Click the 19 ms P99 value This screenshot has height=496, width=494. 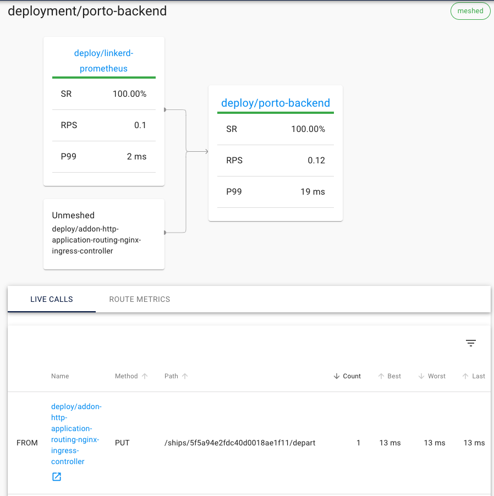coord(312,192)
